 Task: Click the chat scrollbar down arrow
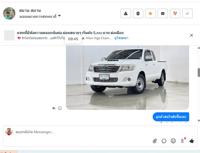(x=199, y=121)
